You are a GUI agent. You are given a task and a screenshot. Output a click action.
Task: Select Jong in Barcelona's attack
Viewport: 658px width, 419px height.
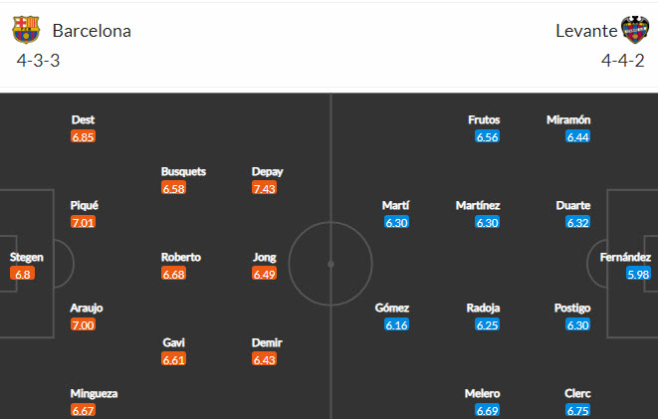click(266, 257)
